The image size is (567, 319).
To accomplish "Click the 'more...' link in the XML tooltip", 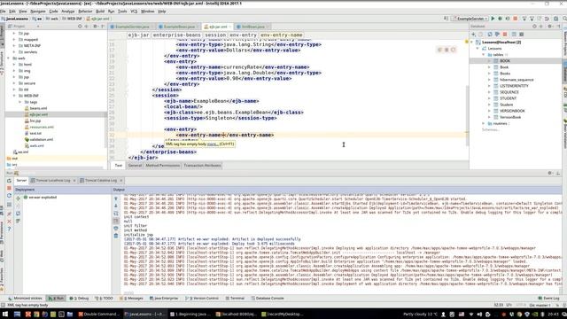I will pyautogui.click(x=213, y=144).
